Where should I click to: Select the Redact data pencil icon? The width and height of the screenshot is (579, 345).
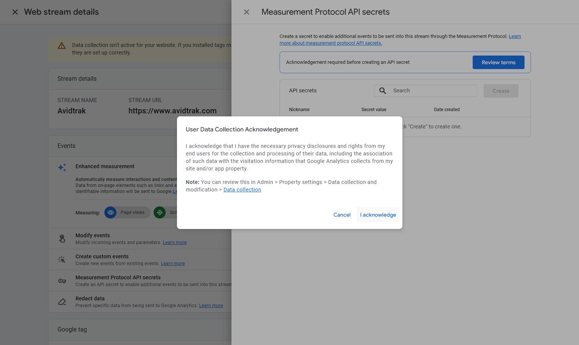62,301
